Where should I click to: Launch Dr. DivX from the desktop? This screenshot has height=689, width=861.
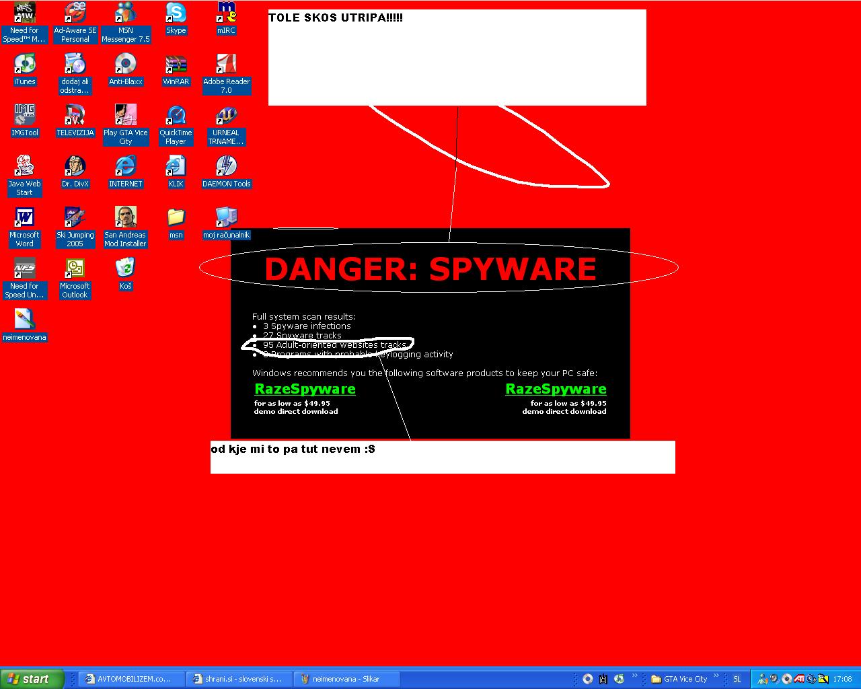click(x=75, y=172)
